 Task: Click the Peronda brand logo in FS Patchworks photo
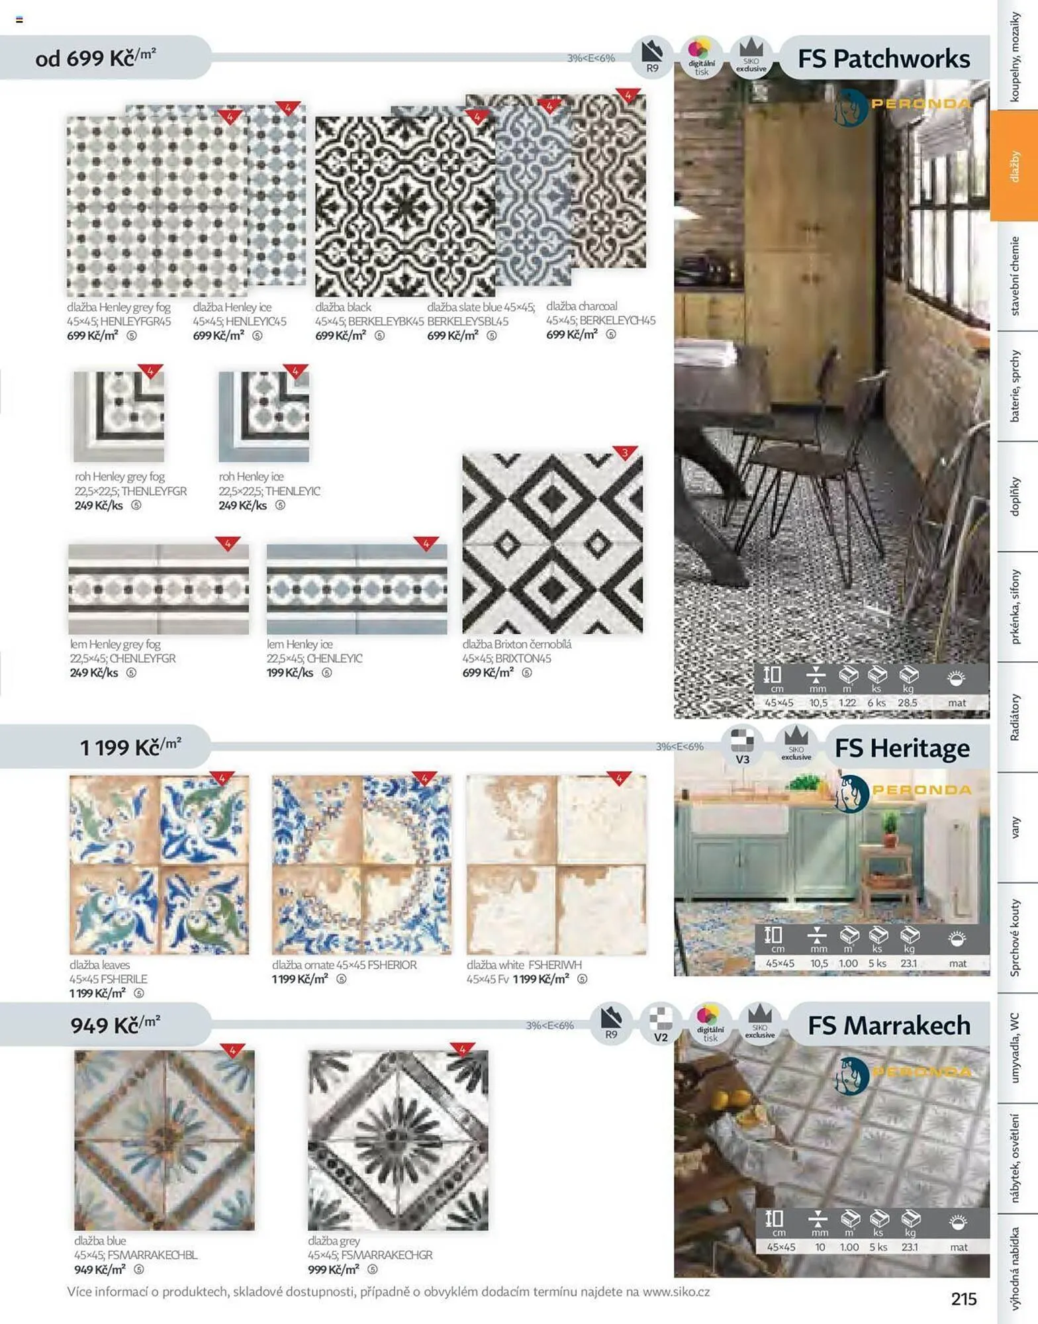[903, 107]
